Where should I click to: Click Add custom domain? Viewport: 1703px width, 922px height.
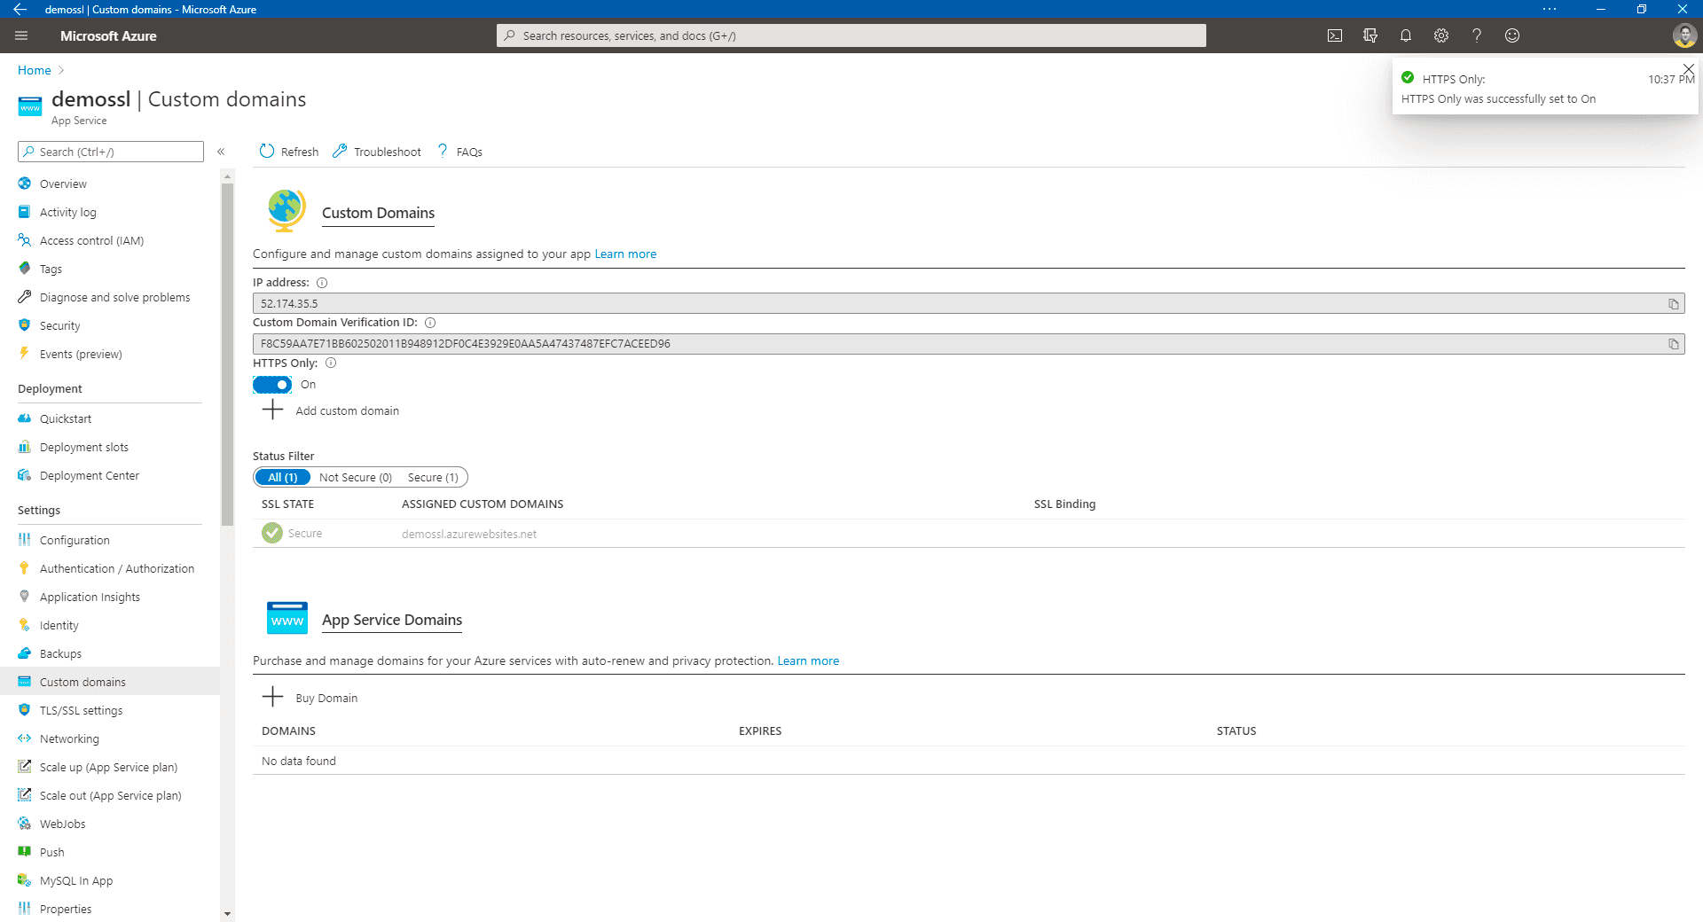347,410
